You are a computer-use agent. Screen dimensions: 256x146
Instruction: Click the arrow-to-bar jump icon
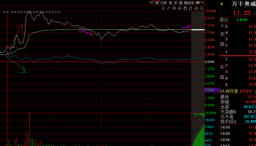tap(198, 3)
